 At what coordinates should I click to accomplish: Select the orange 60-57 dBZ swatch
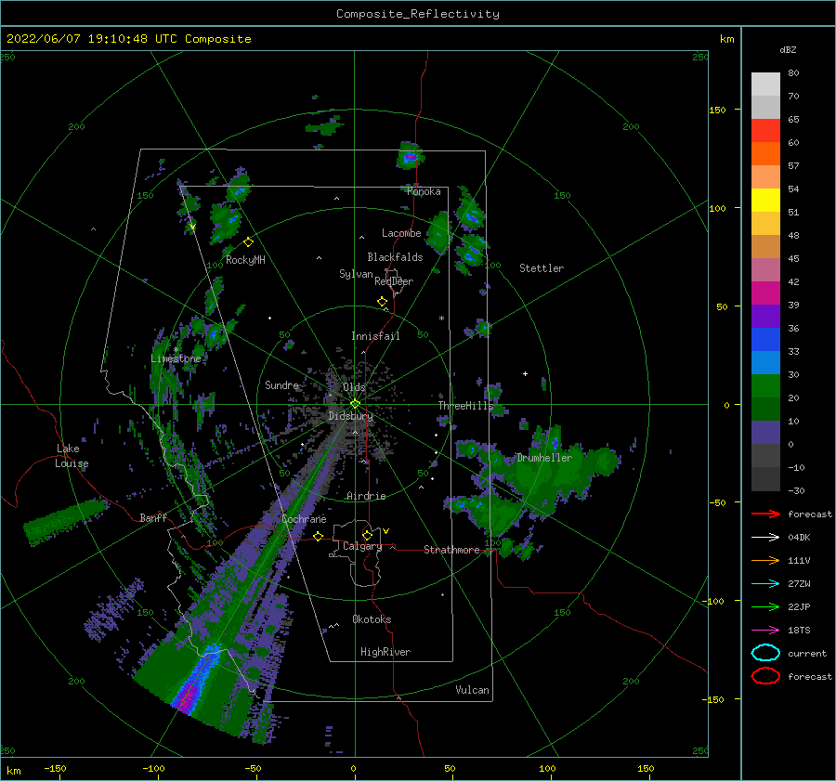(x=765, y=153)
